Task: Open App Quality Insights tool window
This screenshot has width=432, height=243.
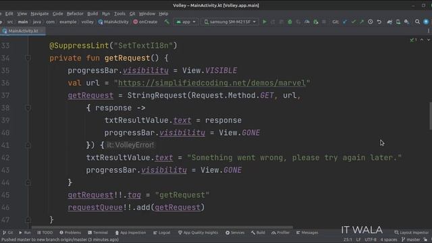Action: pos(198,233)
